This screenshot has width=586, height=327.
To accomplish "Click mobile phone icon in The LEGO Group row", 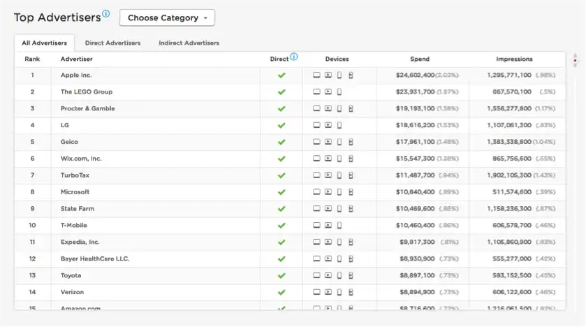I will coord(339,92).
